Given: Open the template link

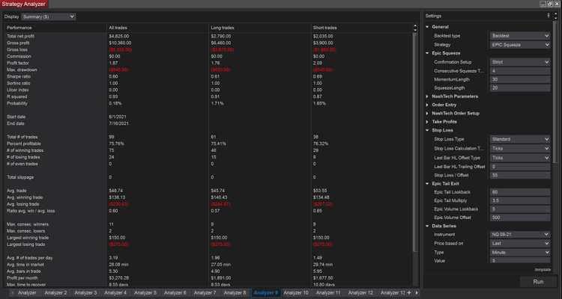Looking at the screenshot, I should (x=543, y=269).
